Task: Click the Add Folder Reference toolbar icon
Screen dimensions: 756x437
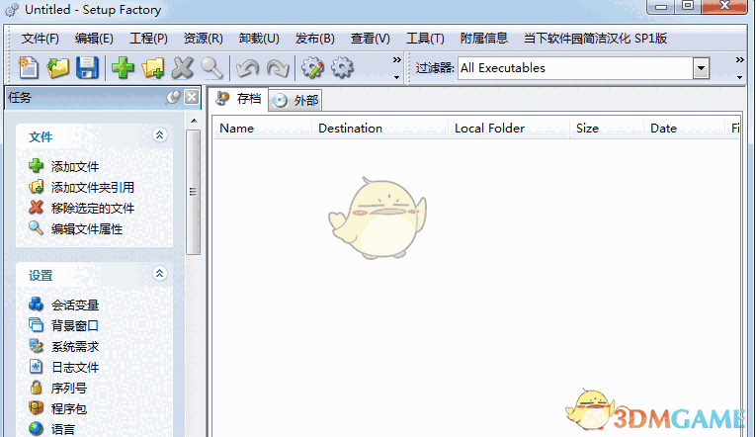Action: coord(153,67)
